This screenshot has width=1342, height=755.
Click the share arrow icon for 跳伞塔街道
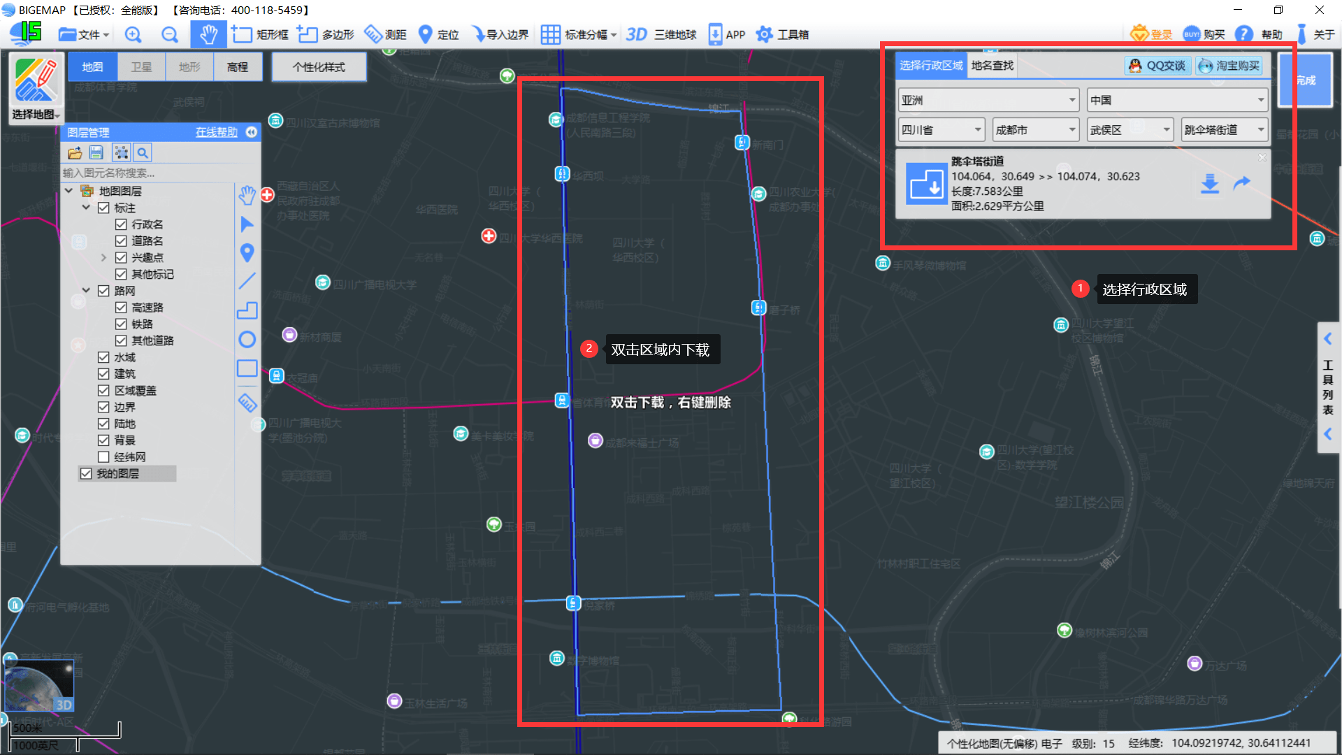(1241, 183)
